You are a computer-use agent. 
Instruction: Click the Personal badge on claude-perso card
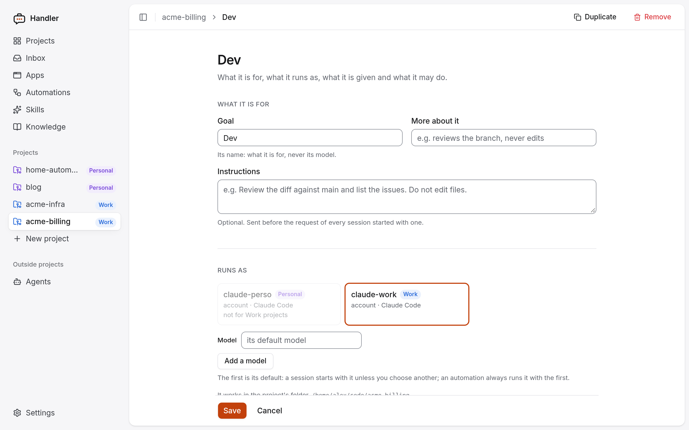290,294
